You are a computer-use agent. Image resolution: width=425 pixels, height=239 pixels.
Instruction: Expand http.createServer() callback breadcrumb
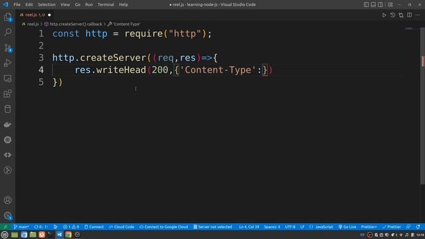click(x=76, y=24)
